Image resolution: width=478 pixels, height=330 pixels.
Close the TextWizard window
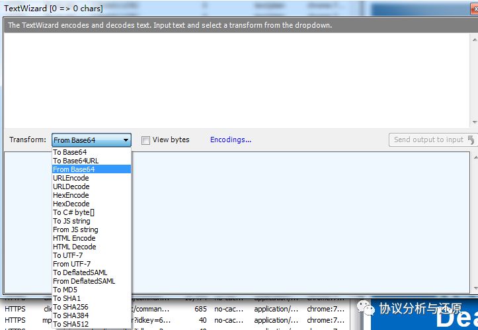tap(475, 9)
